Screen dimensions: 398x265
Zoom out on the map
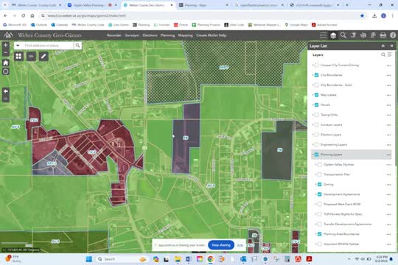pyautogui.click(x=6, y=52)
